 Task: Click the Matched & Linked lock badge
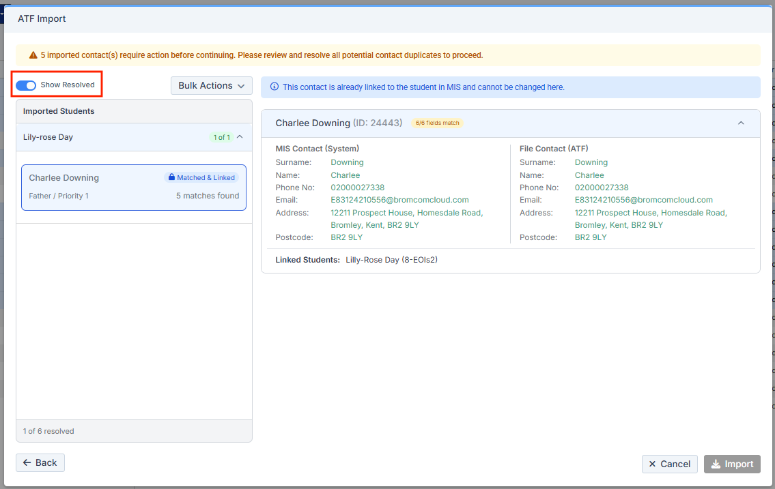coord(201,177)
